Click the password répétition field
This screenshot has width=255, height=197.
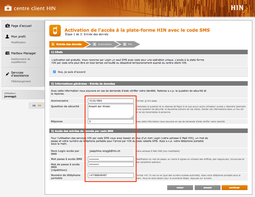click(x=111, y=164)
